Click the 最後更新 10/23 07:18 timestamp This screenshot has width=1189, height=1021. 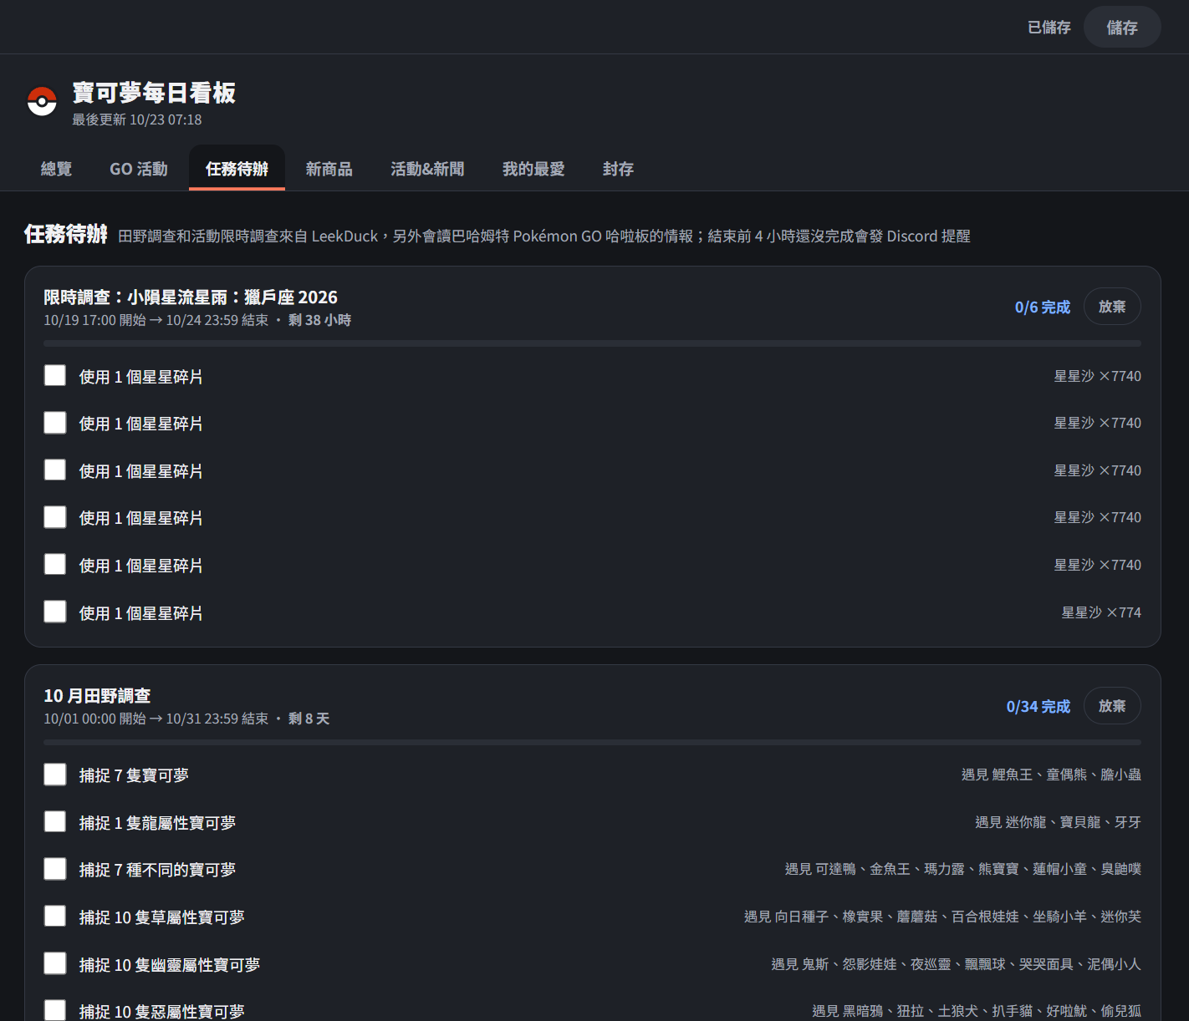pyautogui.click(x=137, y=119)
